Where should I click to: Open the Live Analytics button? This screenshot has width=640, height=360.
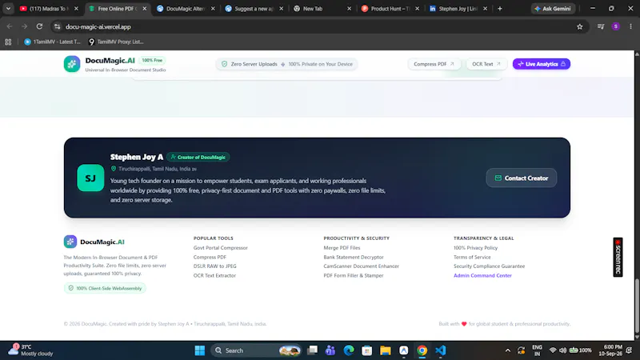542,64
